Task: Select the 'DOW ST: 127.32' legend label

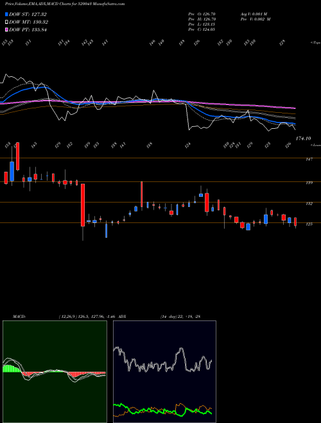Action: tap(28, 15)
